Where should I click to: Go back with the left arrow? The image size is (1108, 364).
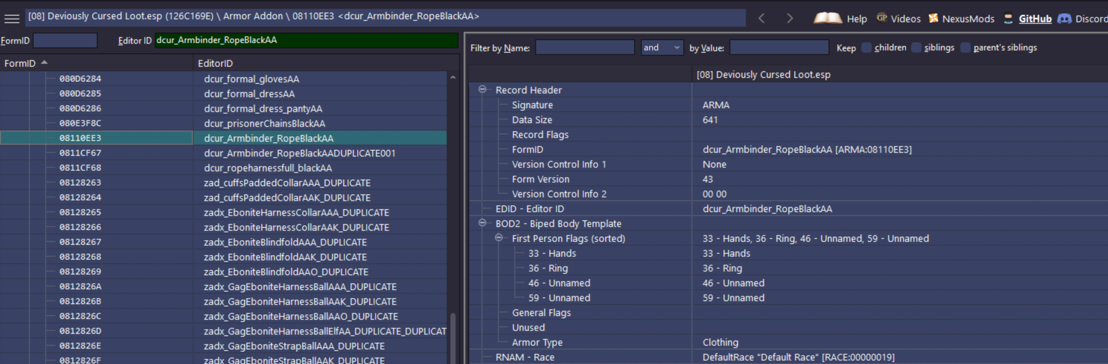point(762,18)
